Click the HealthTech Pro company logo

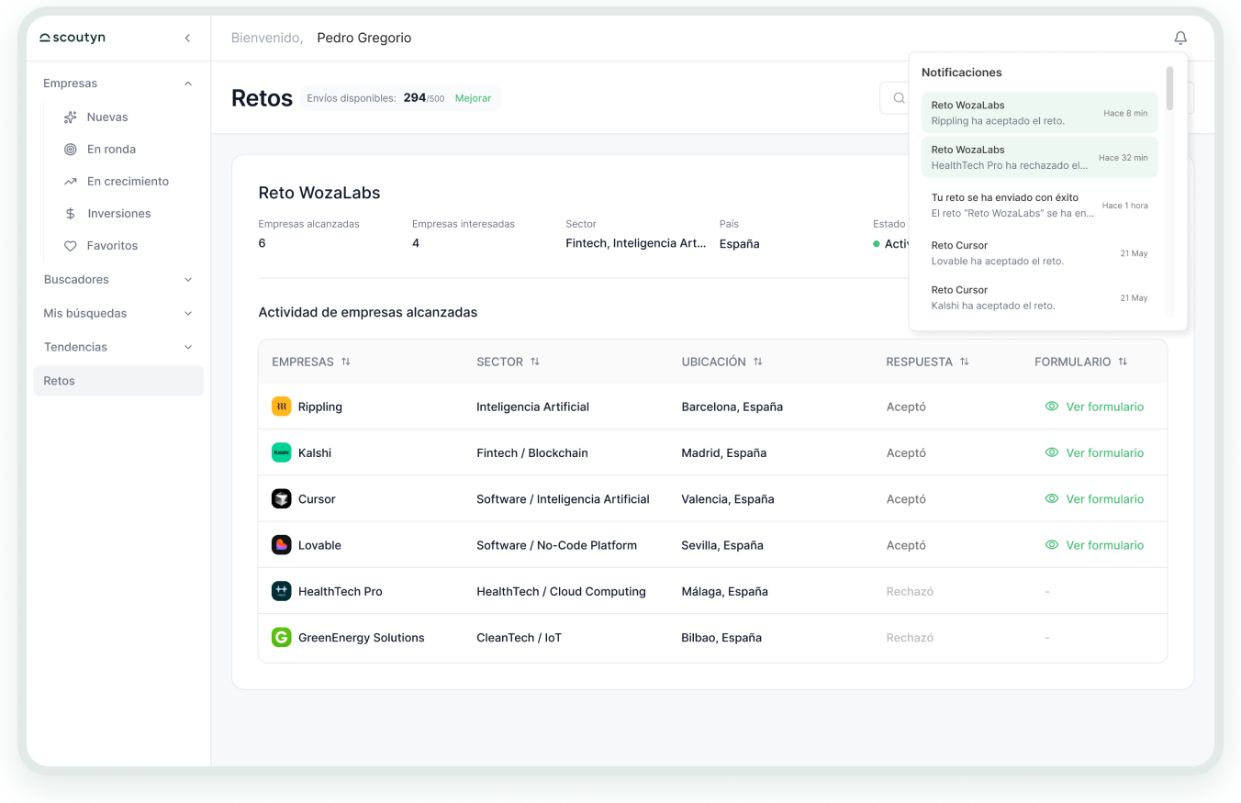click(x=281, y=591)
